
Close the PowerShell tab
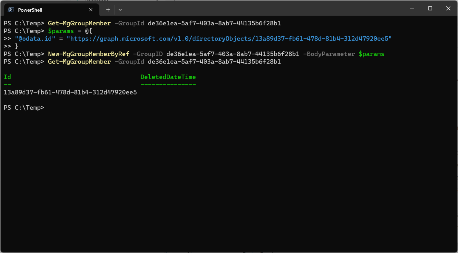pos(91,10)
